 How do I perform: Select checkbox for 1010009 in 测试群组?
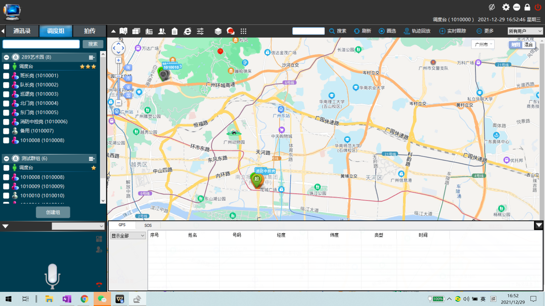point(6,186)
